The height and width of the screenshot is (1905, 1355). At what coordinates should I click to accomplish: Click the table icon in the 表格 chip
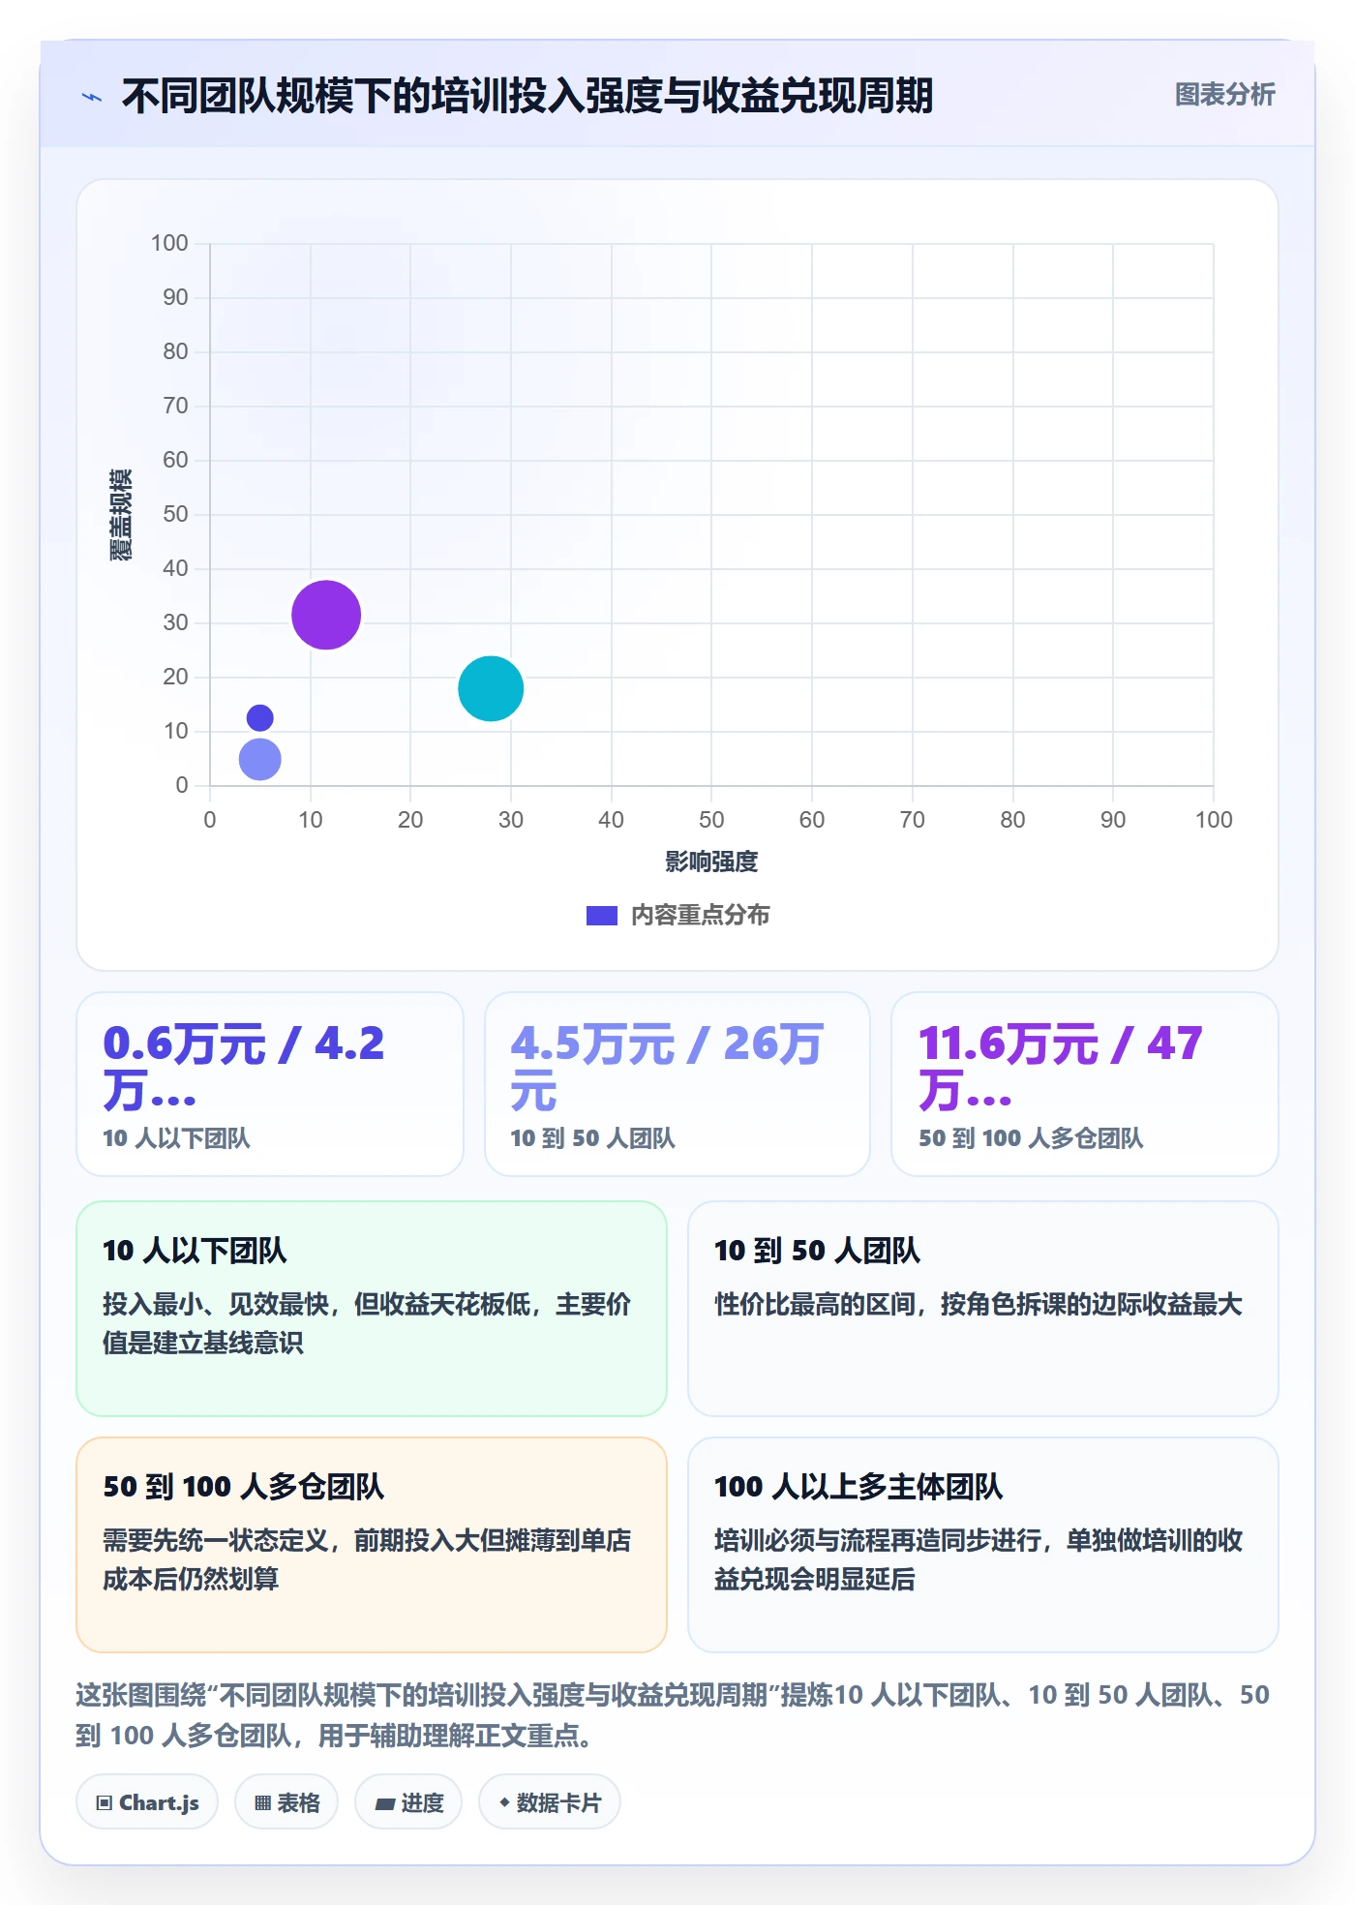point(262,1803)
